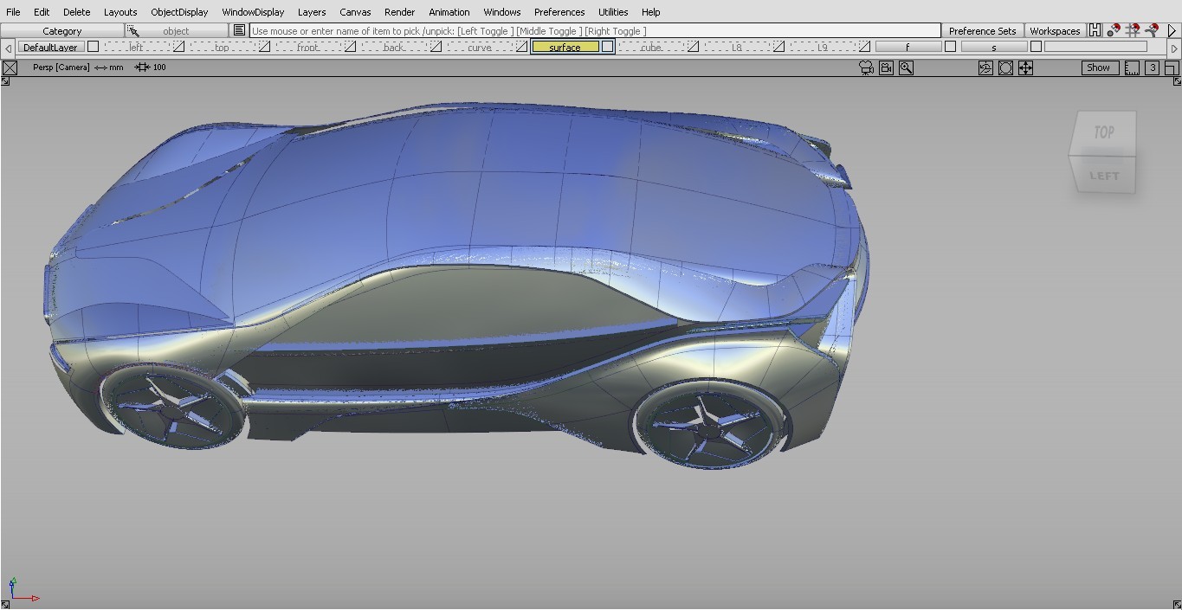Open the ObjectDisplay menu
The width and height of the screenshot is (1182, 610).
coord(179,12)
